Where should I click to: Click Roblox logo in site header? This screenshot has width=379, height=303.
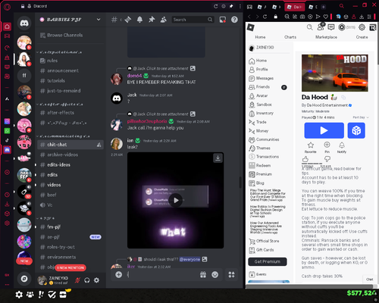(251, 27)
